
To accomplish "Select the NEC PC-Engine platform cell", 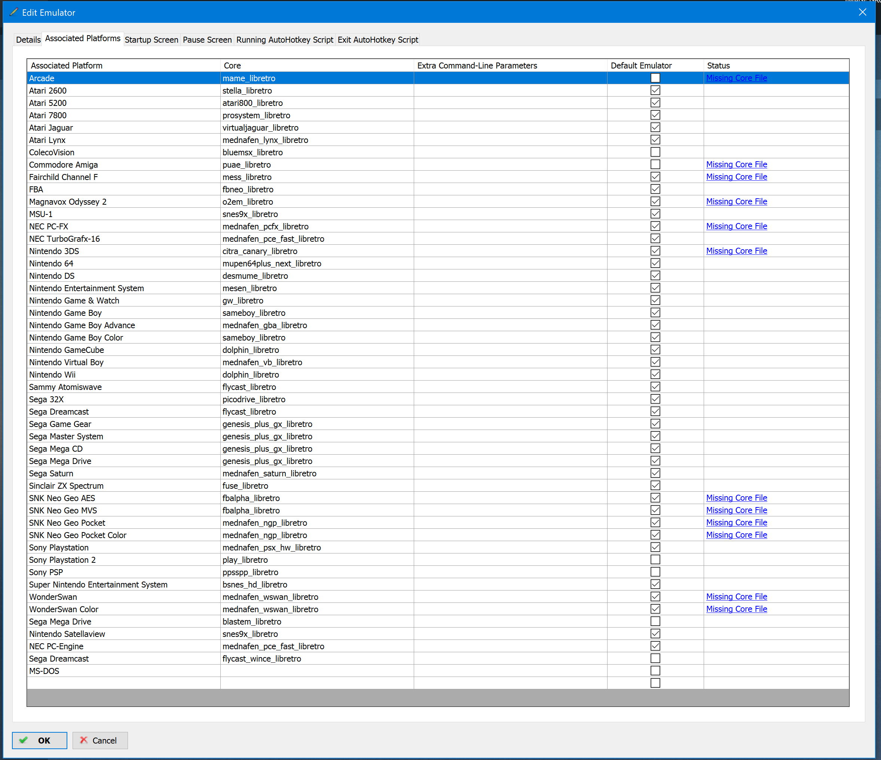I will point(124,646).
